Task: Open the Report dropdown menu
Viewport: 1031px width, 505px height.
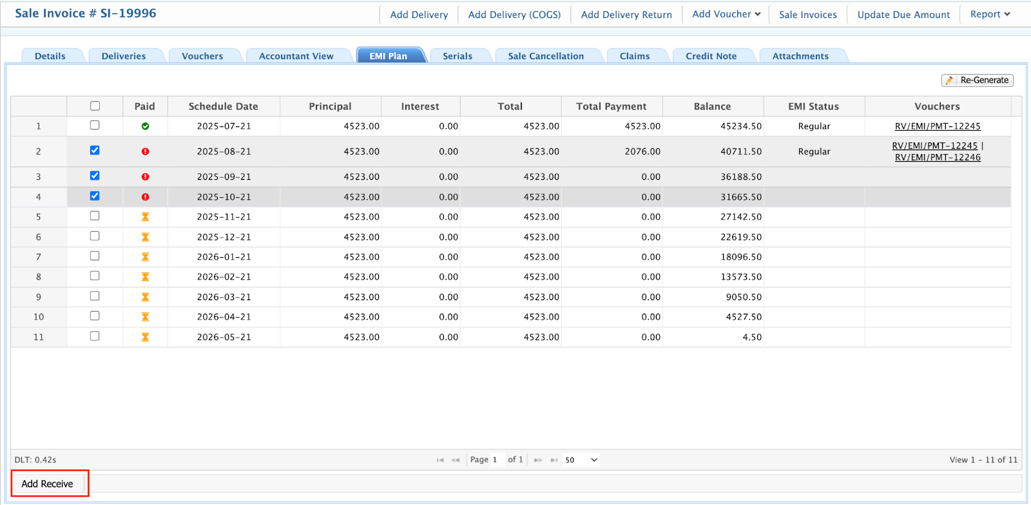Action: [990, 14]
